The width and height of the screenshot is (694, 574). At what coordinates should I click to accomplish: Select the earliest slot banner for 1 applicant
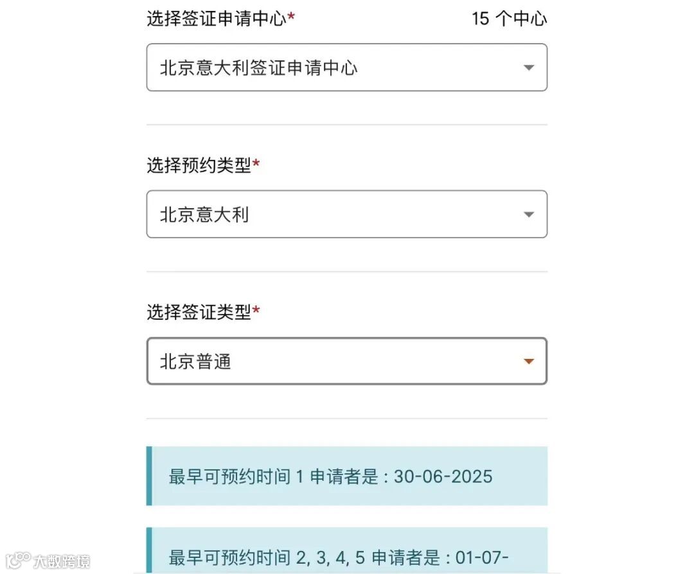point(347,476)
